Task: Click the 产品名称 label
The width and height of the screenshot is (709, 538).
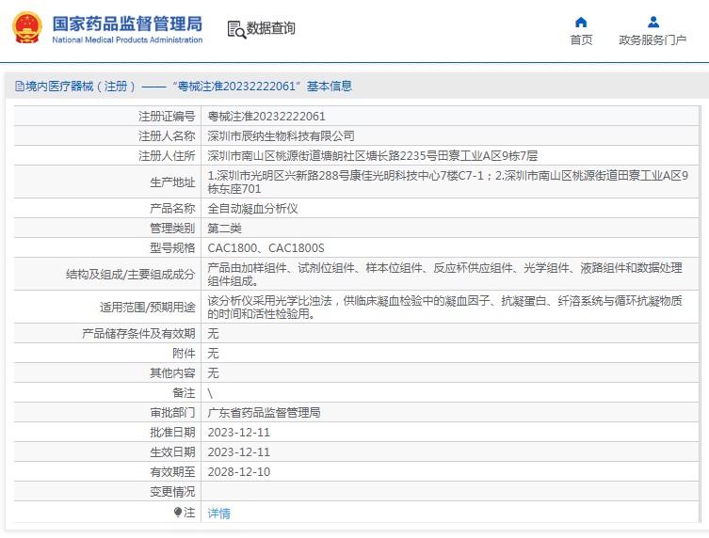Action: [172, 209]
